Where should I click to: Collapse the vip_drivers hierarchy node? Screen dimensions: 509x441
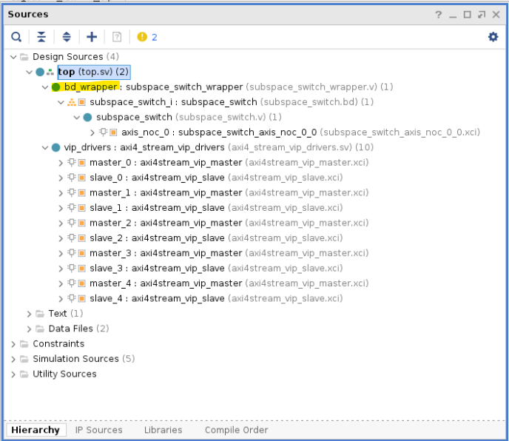[x=45, y=148]
